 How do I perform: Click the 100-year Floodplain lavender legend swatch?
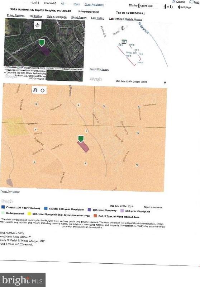[x=122, y=211]
